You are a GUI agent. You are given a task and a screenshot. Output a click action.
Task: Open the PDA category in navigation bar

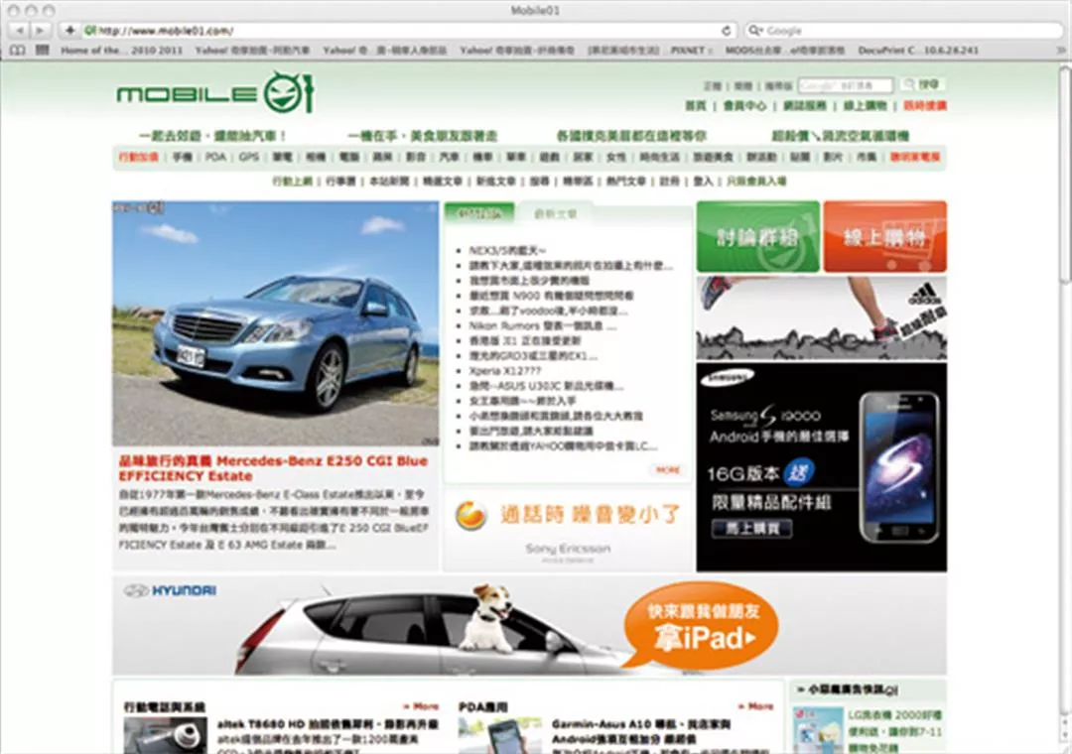215,157
